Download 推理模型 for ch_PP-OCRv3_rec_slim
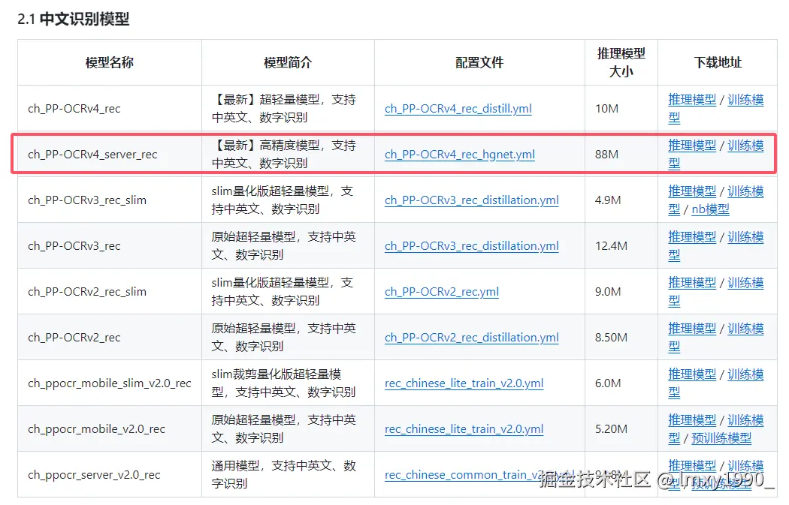The image size is (789, 505). (x=692, y=191)
